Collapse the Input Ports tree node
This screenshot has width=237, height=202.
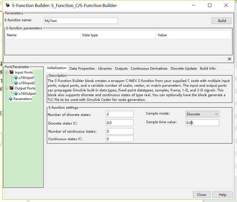6,72
